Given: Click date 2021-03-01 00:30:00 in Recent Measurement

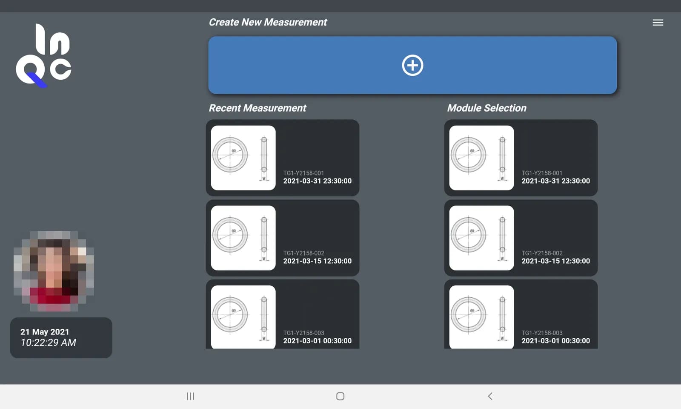Looking at the screenshot, I should tap(318, 341).
